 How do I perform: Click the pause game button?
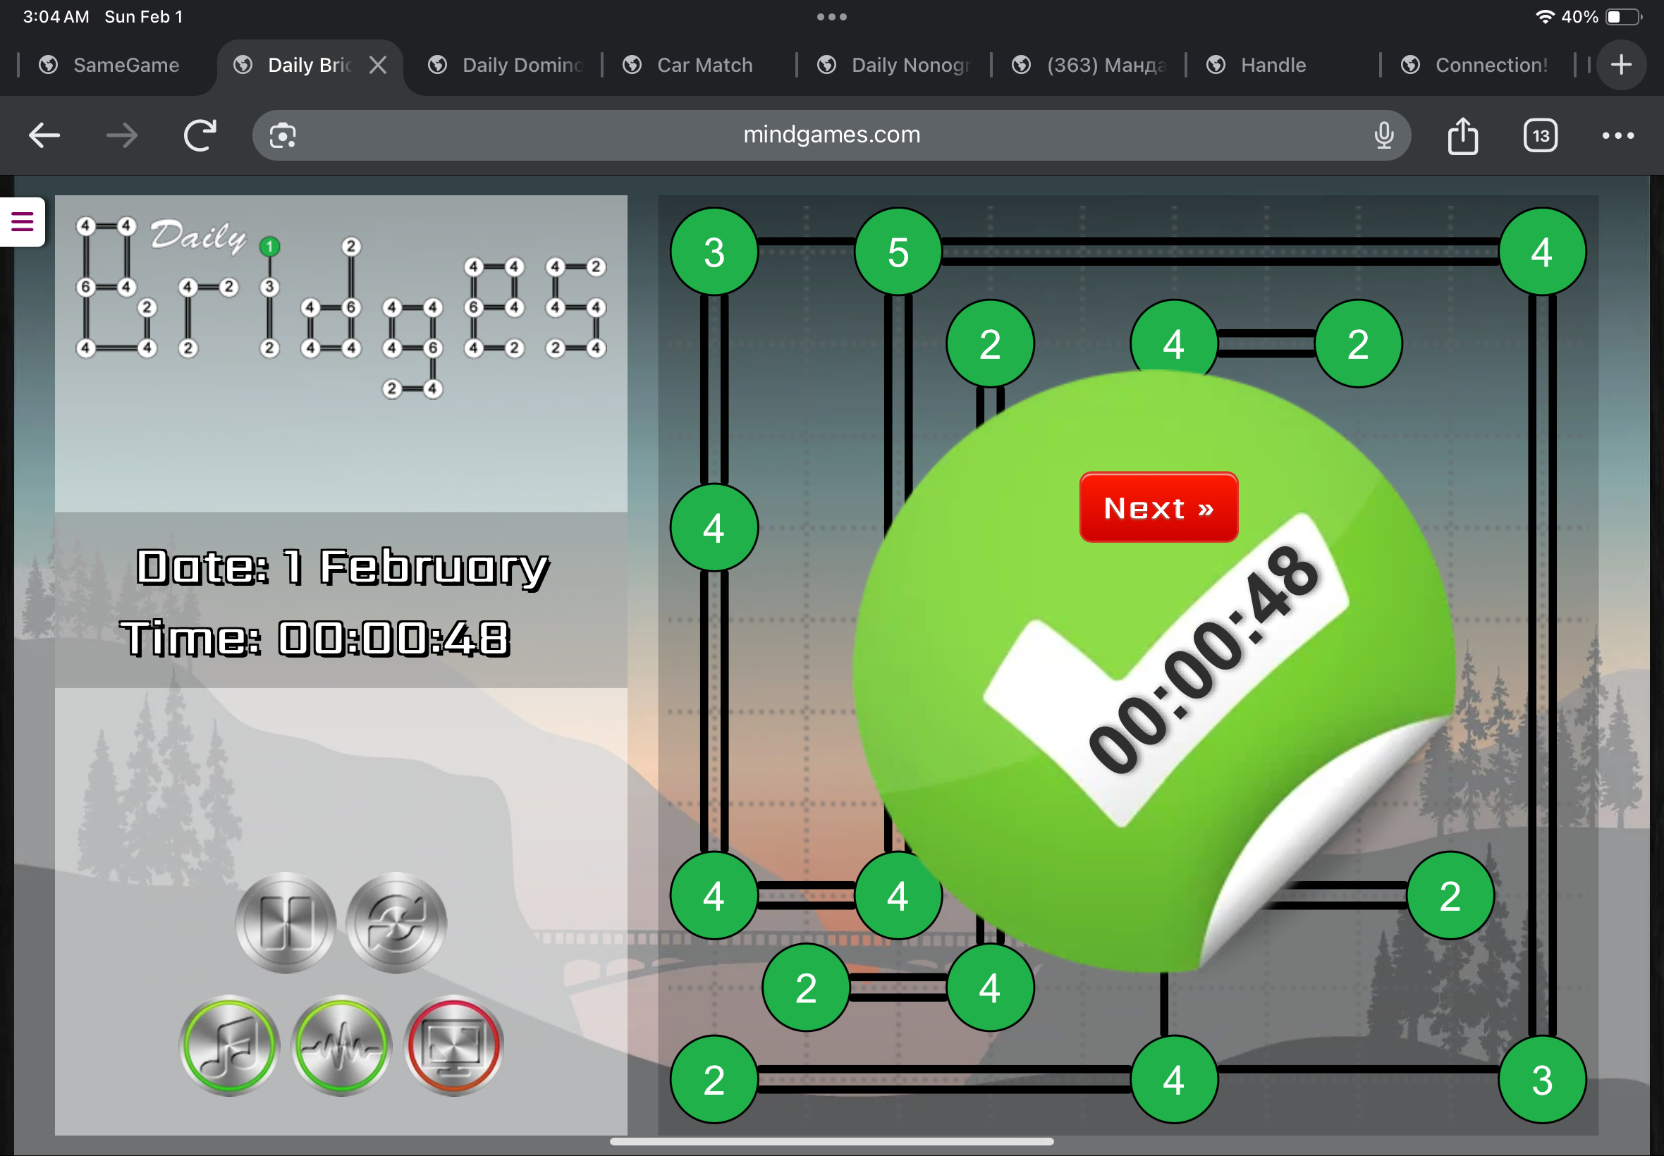pos(286,922)
